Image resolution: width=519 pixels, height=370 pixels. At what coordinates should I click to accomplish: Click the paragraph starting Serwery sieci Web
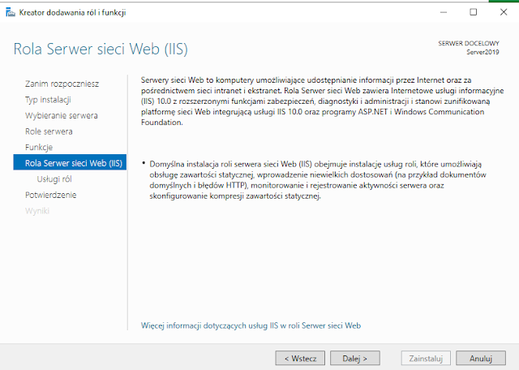(323, 101)
